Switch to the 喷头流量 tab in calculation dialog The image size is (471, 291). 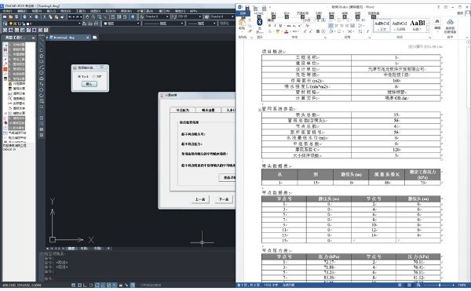click(x=208, y=110)
